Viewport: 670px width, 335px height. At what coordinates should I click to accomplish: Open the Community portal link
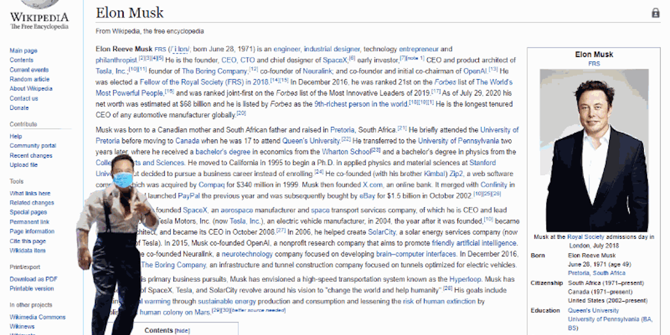(x=33, y=146)
